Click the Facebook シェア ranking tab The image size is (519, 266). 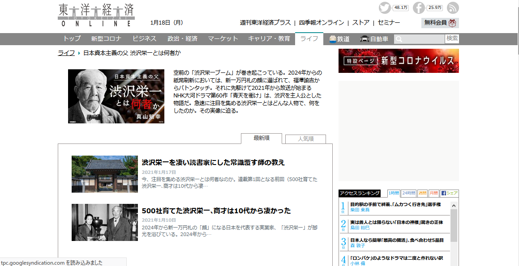point(449,193)
